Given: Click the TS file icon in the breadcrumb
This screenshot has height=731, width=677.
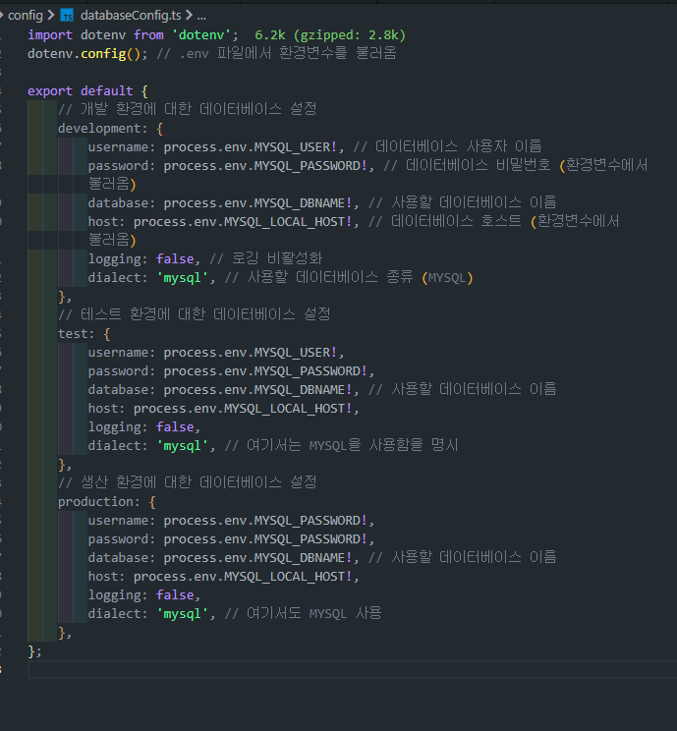Looking at the screenshot, I should point(67,16).
